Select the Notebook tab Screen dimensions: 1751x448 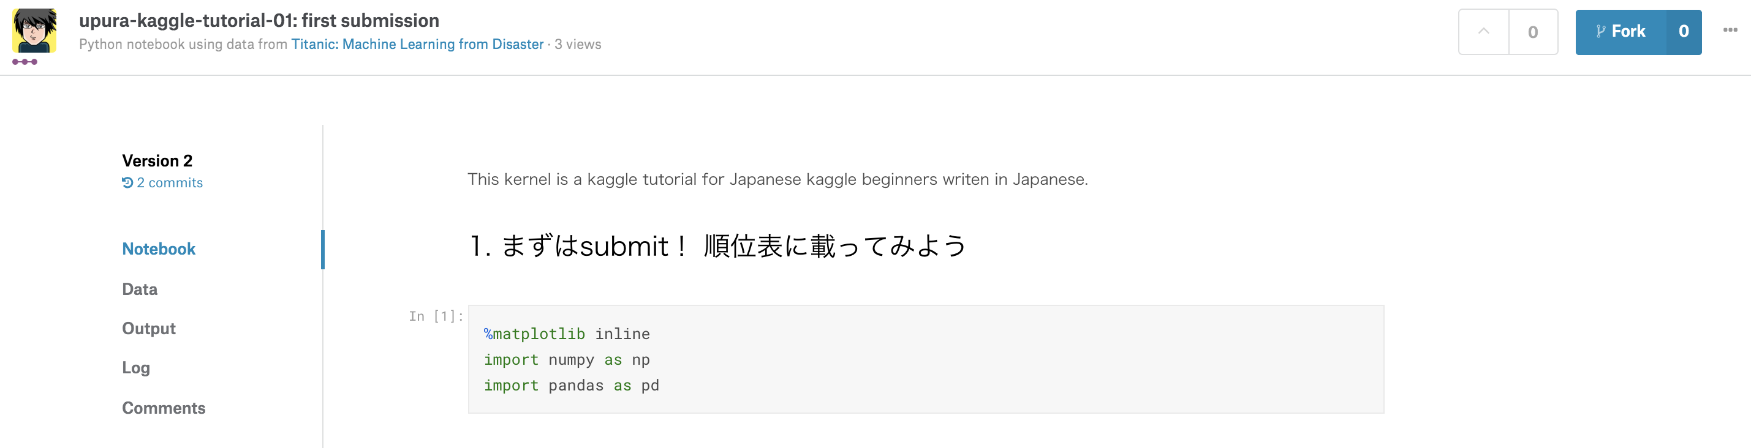(x=159, y=248)
